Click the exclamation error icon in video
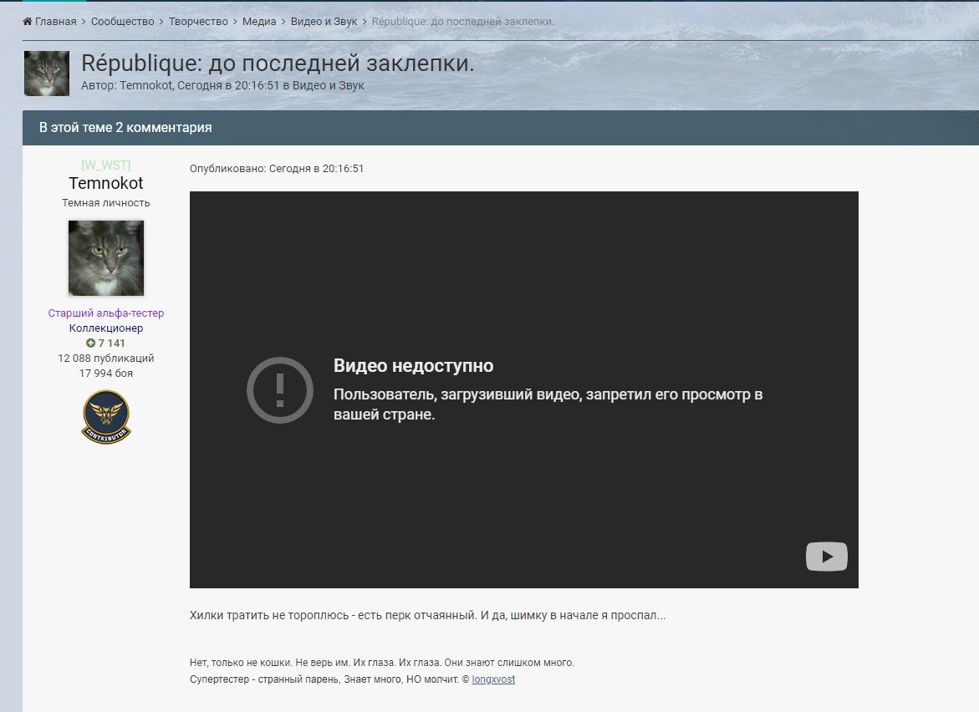 [280, 390]
